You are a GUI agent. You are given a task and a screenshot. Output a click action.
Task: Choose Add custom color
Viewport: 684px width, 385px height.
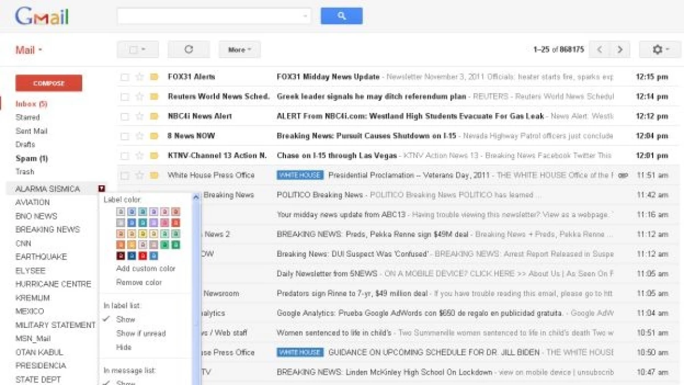pyautogui.click(x=146, y=269)
